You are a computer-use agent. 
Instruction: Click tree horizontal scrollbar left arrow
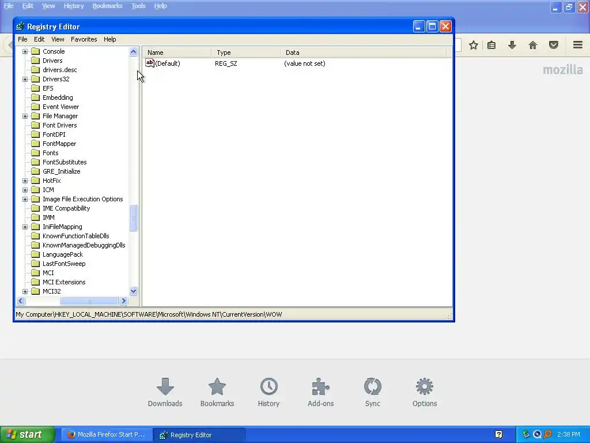[21, 301]
